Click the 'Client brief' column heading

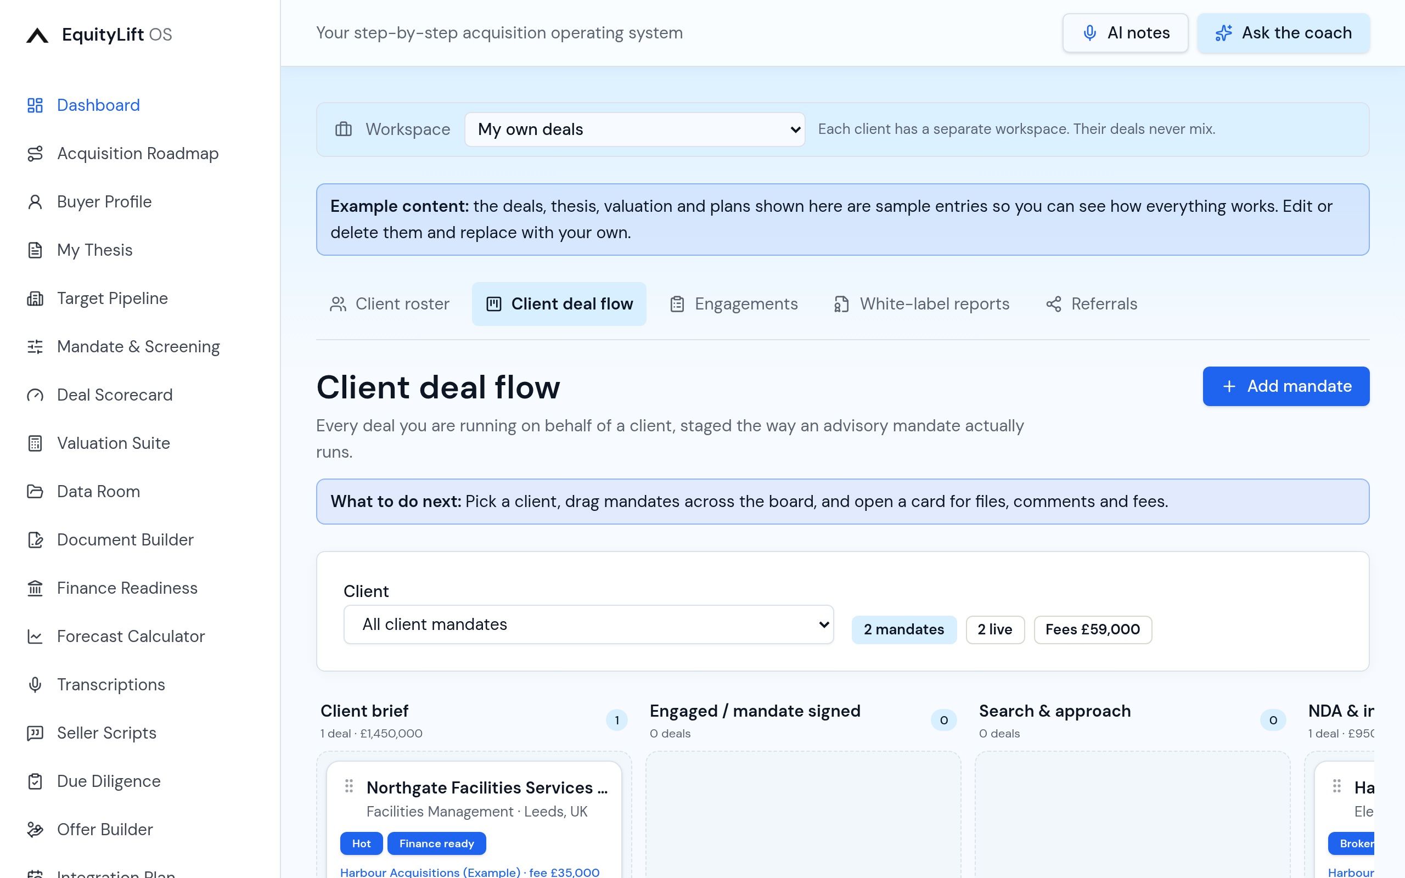pos(364,711)
